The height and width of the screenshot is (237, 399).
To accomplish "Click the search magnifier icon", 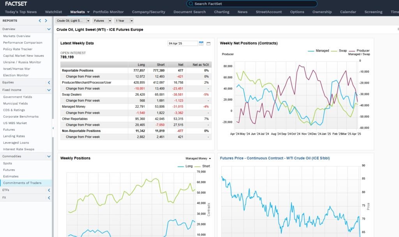I will click(190, 4).
